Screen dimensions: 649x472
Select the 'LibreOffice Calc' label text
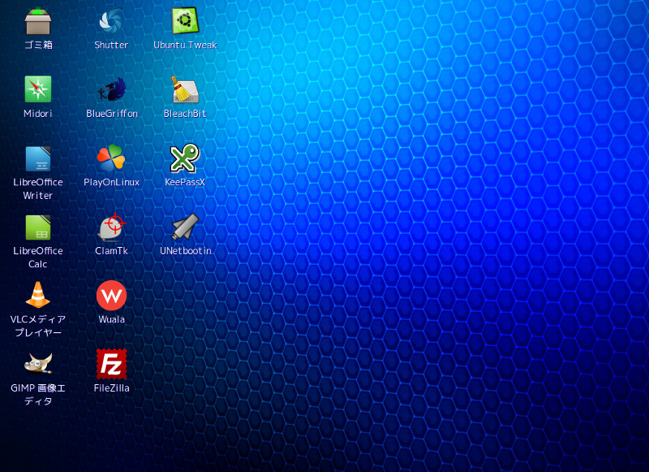point(37,258)
